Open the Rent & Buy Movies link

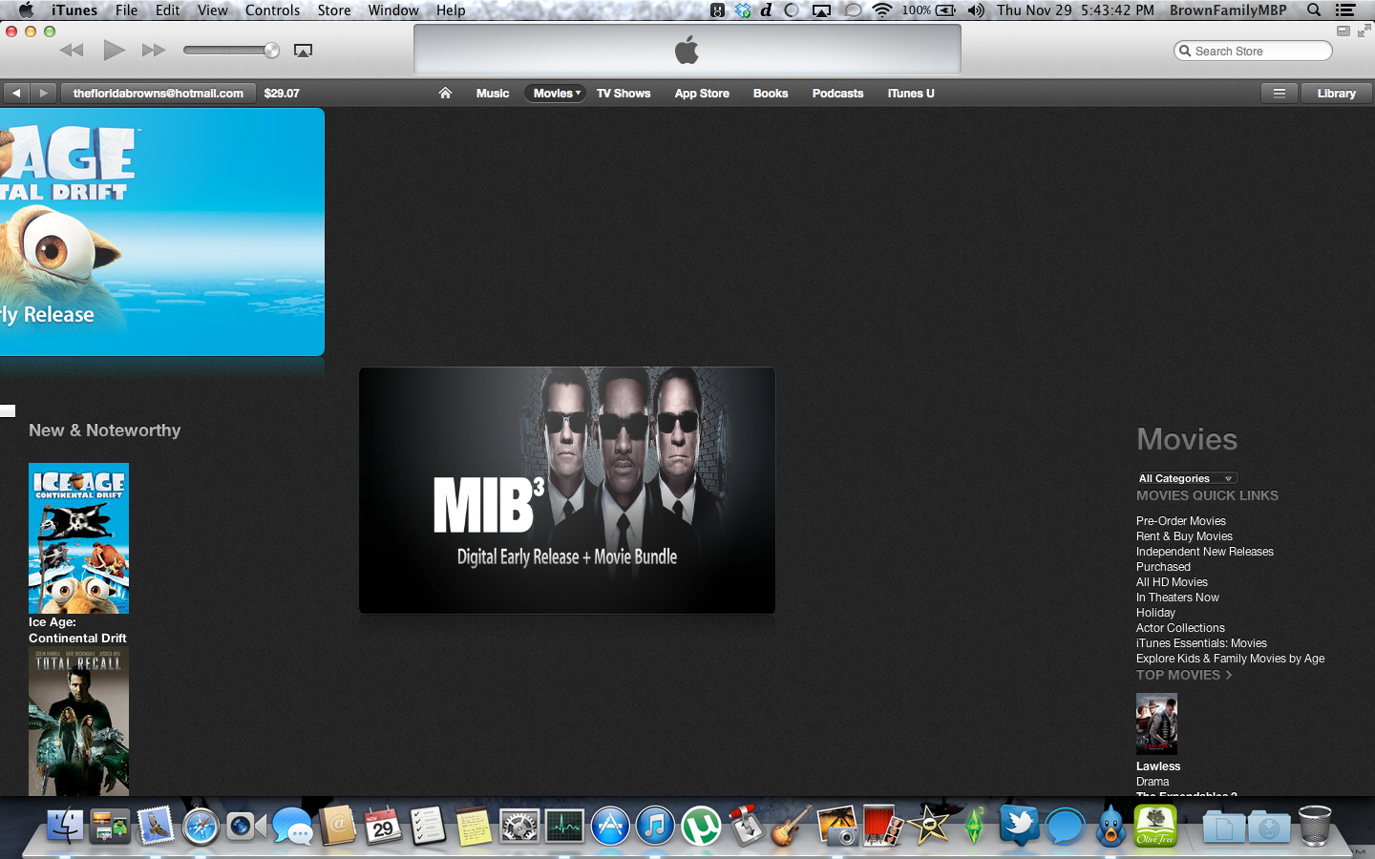coord(1184,536)
